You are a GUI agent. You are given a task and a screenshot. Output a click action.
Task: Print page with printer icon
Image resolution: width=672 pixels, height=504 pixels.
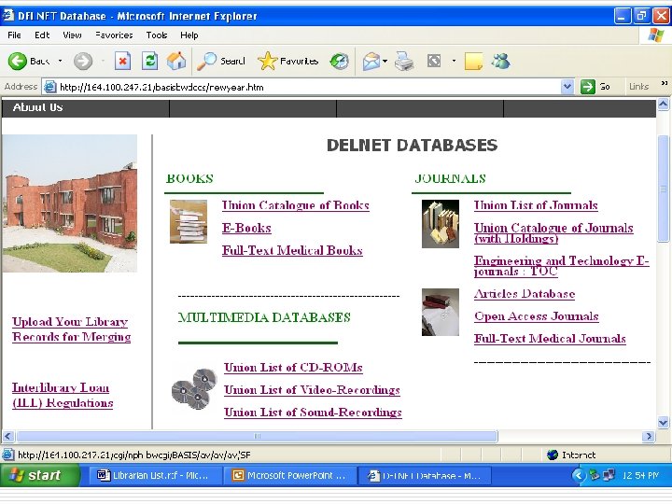[404, 62]
